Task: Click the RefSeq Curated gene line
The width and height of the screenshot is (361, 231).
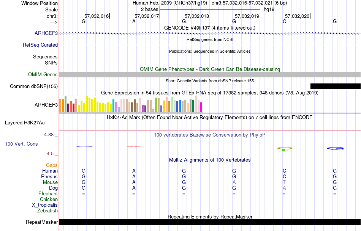Action: pyautogui.click(x=210, y=45)
